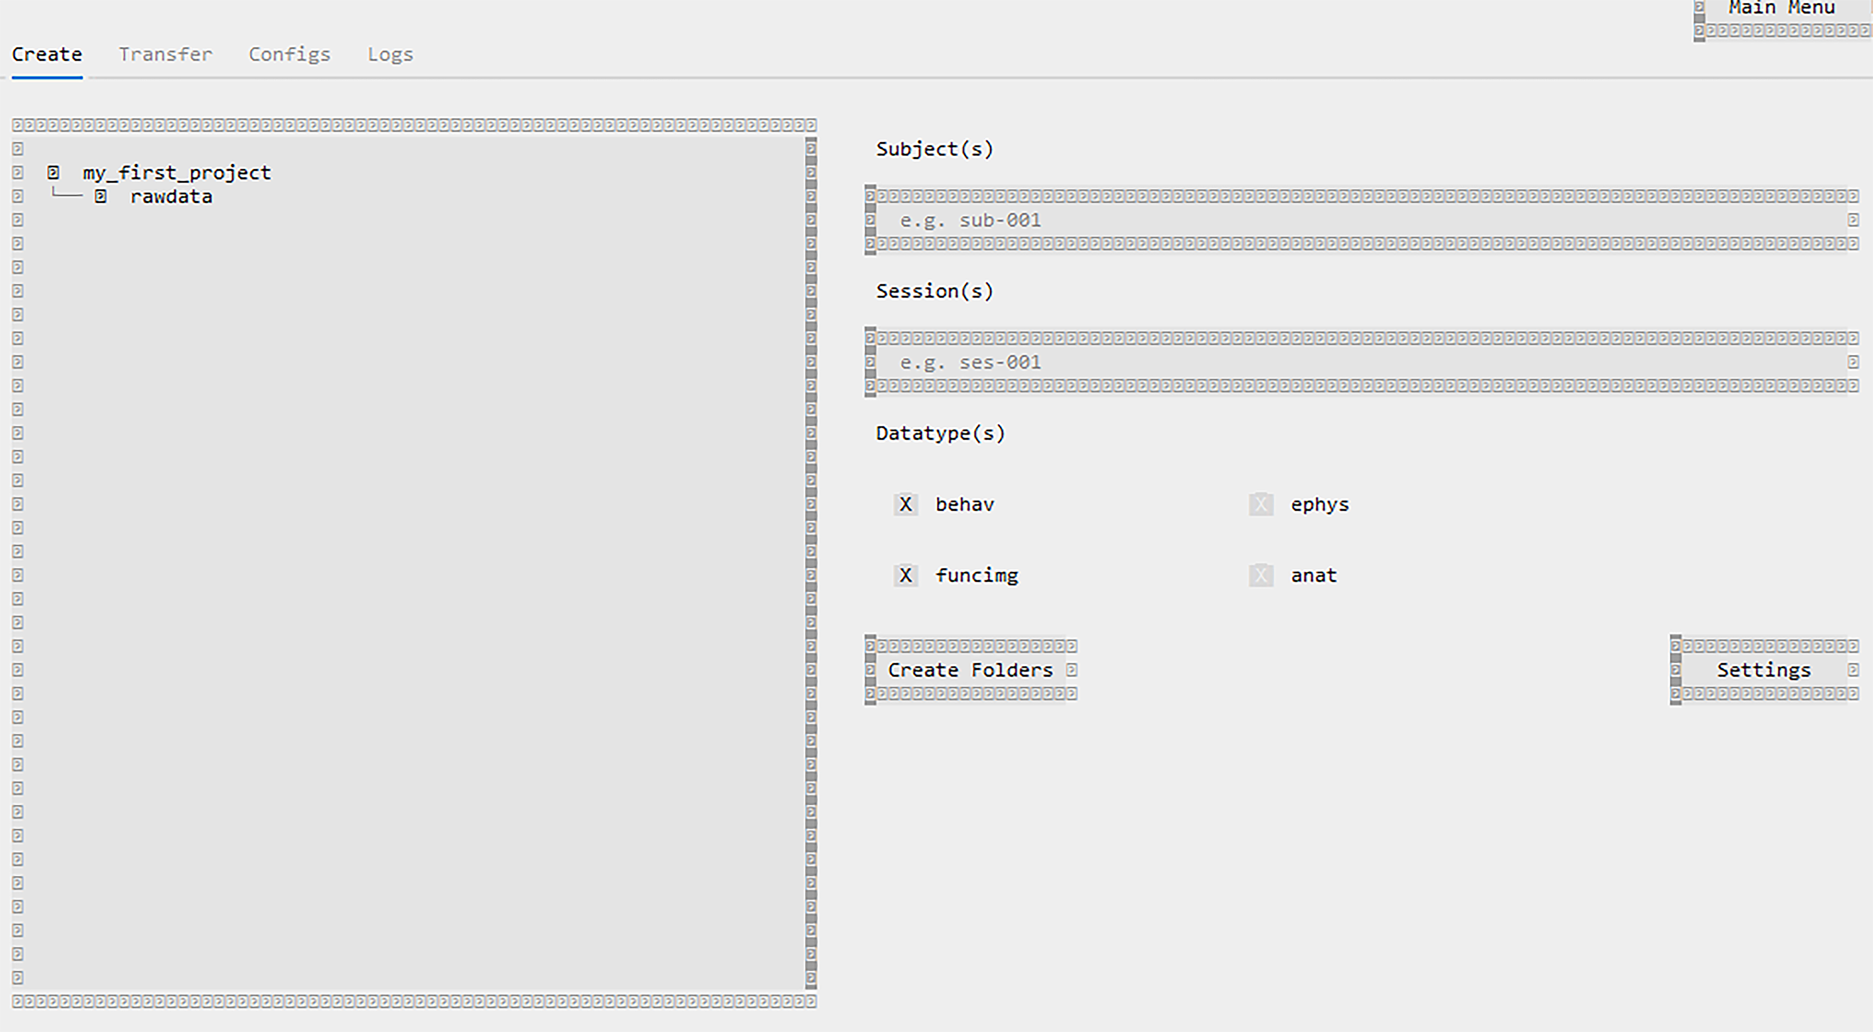Open the Configs tab
This screenshot has height=1032, width=1873.
(x=289, y=54)
